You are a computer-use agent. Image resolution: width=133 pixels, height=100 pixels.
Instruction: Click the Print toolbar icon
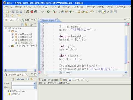point(21,12)
